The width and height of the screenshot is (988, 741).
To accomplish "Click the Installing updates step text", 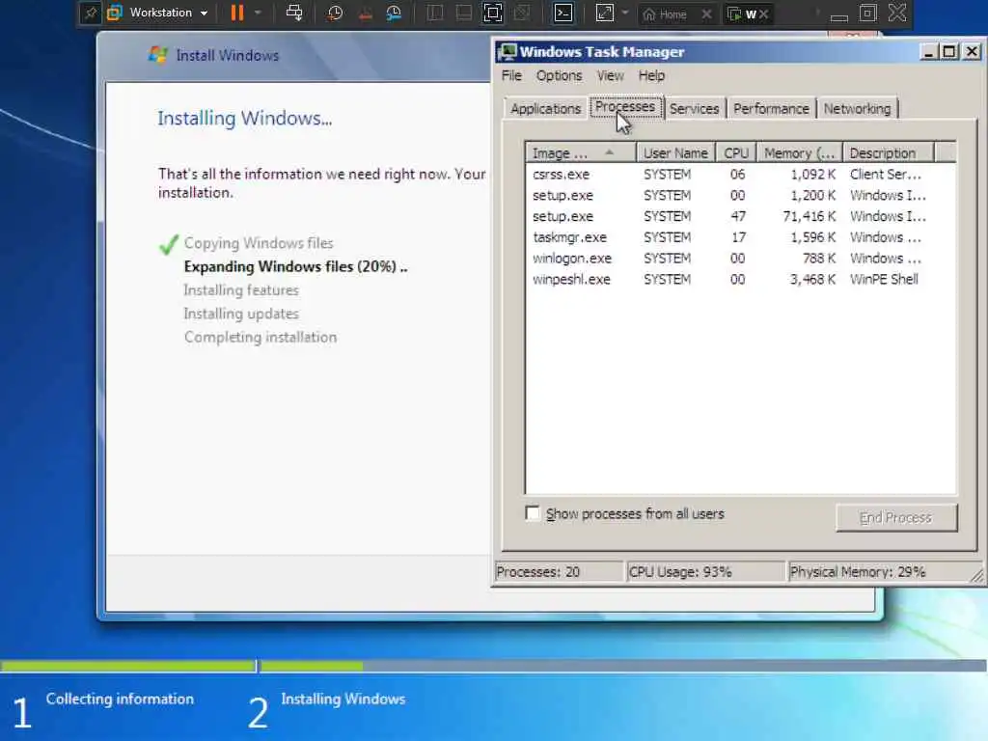I will pos(241,314).
